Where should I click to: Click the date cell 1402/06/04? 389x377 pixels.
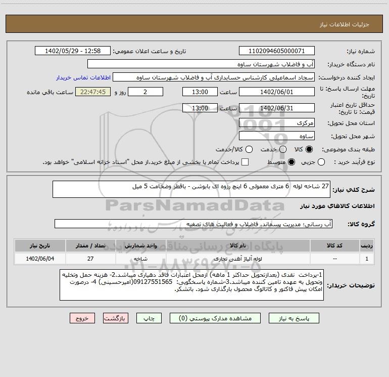40,259
